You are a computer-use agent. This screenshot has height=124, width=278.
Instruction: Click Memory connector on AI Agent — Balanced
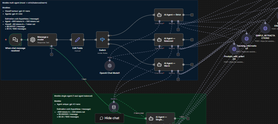(x=172, y=46)
